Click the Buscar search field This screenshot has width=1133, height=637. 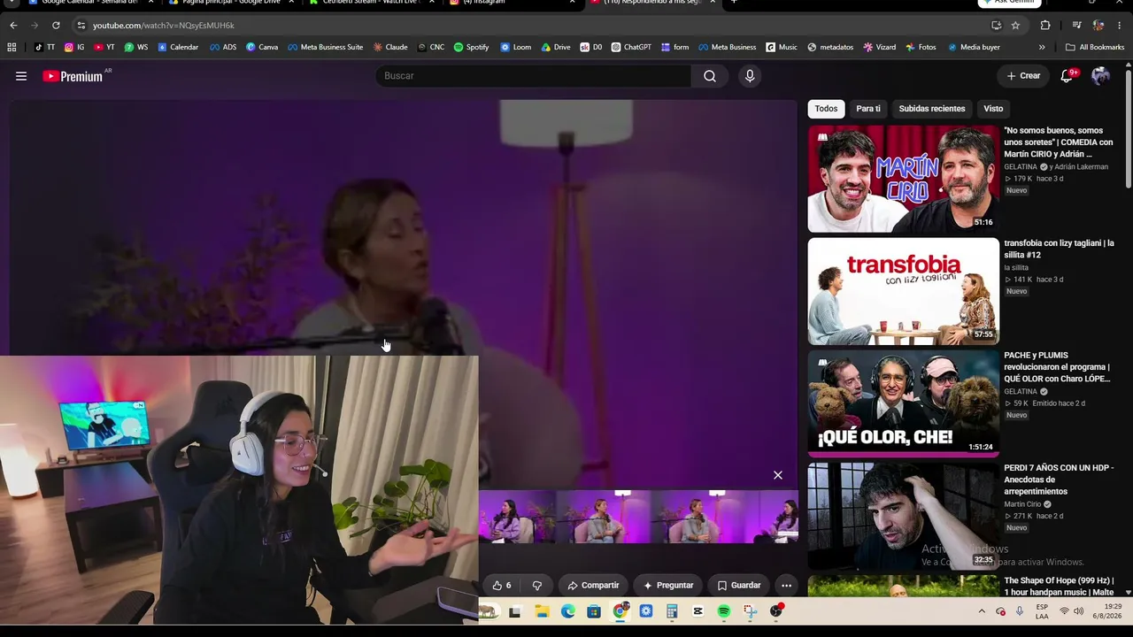click(534, 76)
